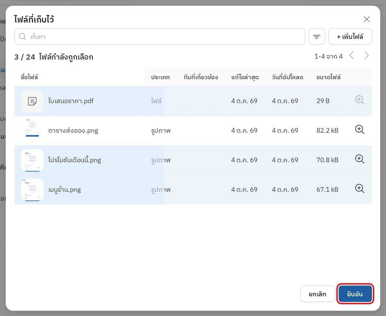Image resolution: width=386 pixels, height=316 pixels.
Task: Sort by ประเภท column header
Action: tap(160, 77)
